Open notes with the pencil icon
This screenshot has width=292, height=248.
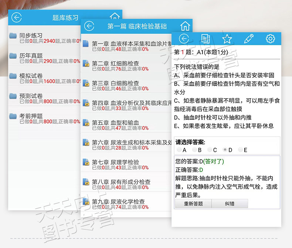(x=249, y=39)
